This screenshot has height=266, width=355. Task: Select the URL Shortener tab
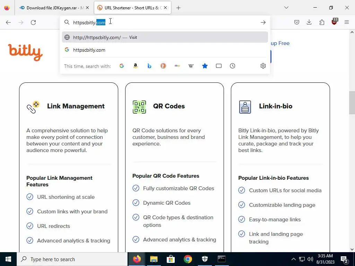click(x=132, y=8)
